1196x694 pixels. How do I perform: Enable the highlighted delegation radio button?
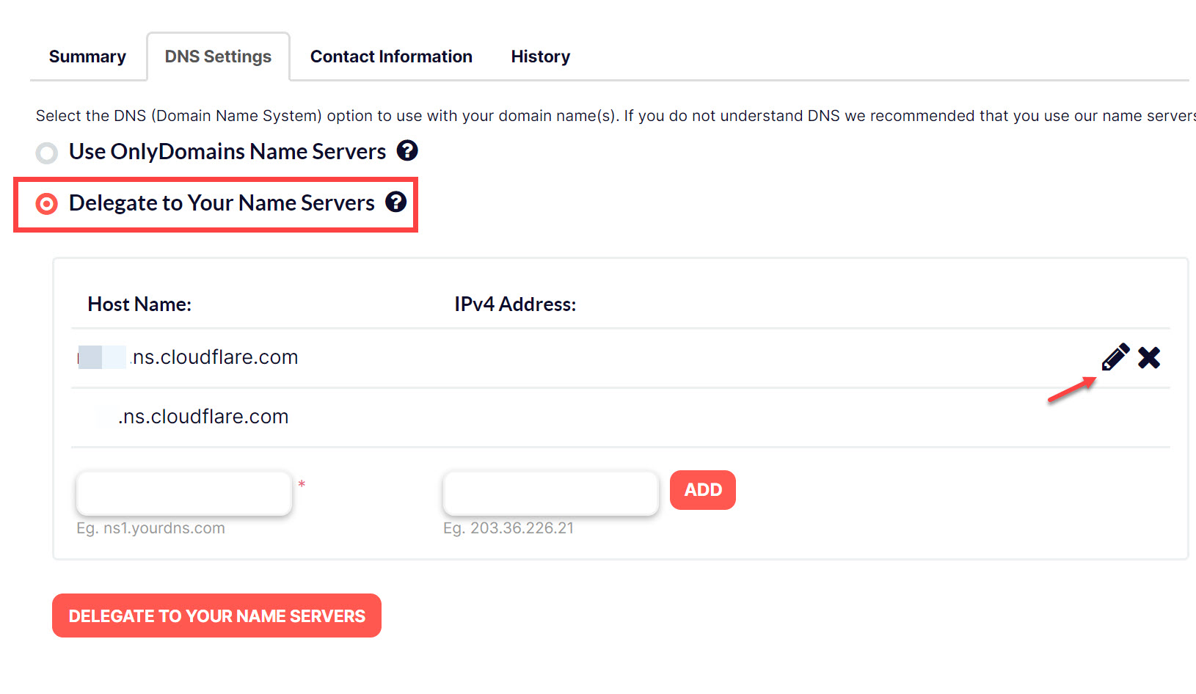click(46, 204)
